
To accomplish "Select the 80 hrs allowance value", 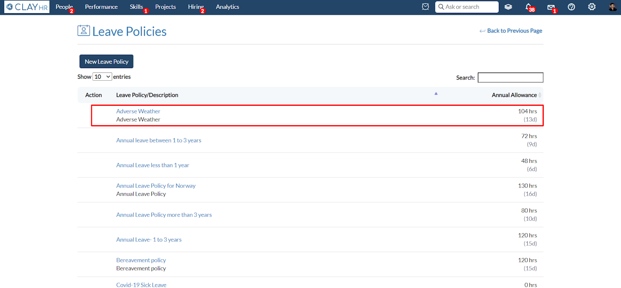I will tap(529, 210).
